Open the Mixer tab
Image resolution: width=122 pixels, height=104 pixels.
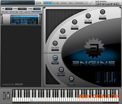pos(71,3)
